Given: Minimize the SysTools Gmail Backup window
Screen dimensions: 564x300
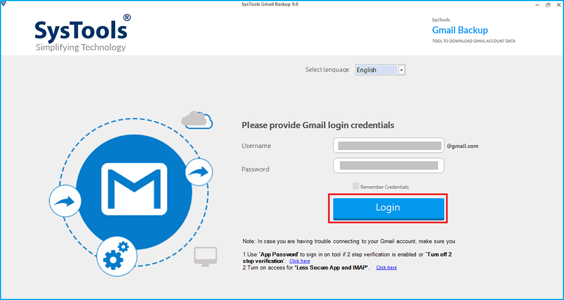Looking at the screenshot, I should [537, 5].
